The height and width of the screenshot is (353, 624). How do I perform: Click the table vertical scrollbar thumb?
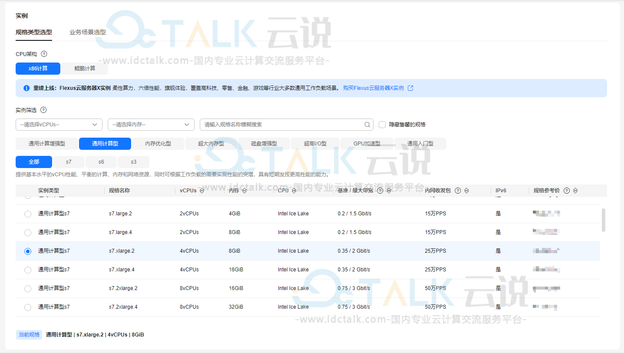tap(604, 220)
